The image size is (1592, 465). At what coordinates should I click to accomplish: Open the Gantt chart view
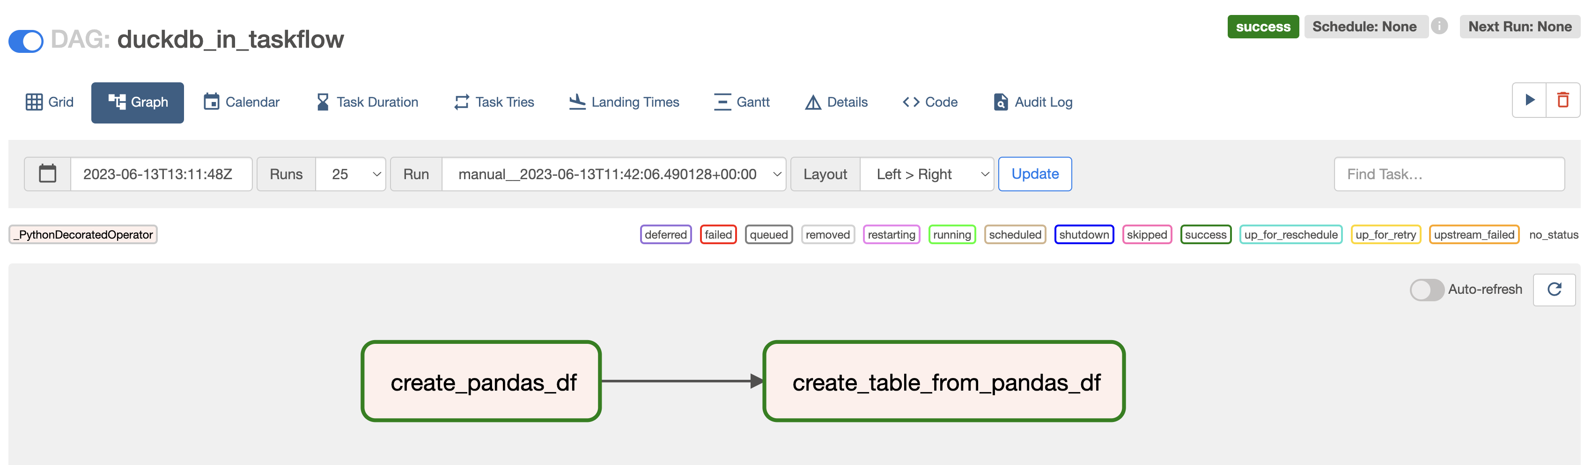742,102
